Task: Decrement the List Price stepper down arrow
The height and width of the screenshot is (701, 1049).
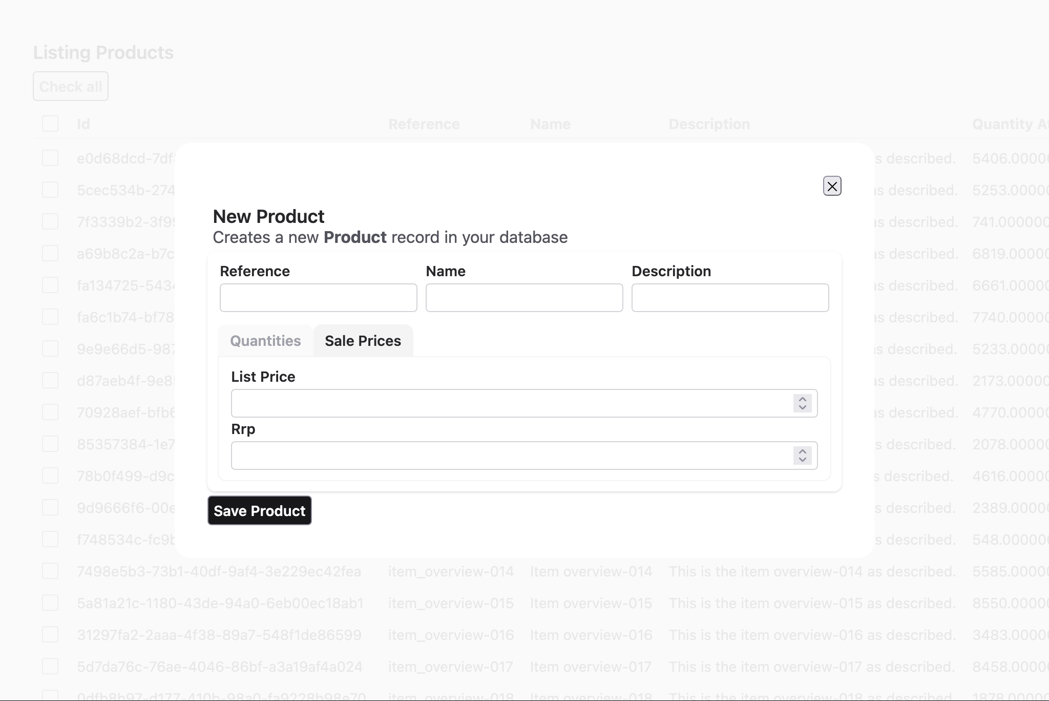Action: [802, 408]
